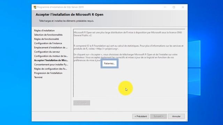The height and width of the screenshot is (125, 223).
Task: Click the Microsoft R Open license text box
Action: (x=129, y=63)
